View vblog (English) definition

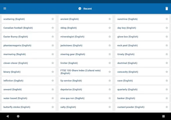coord(85,28)
